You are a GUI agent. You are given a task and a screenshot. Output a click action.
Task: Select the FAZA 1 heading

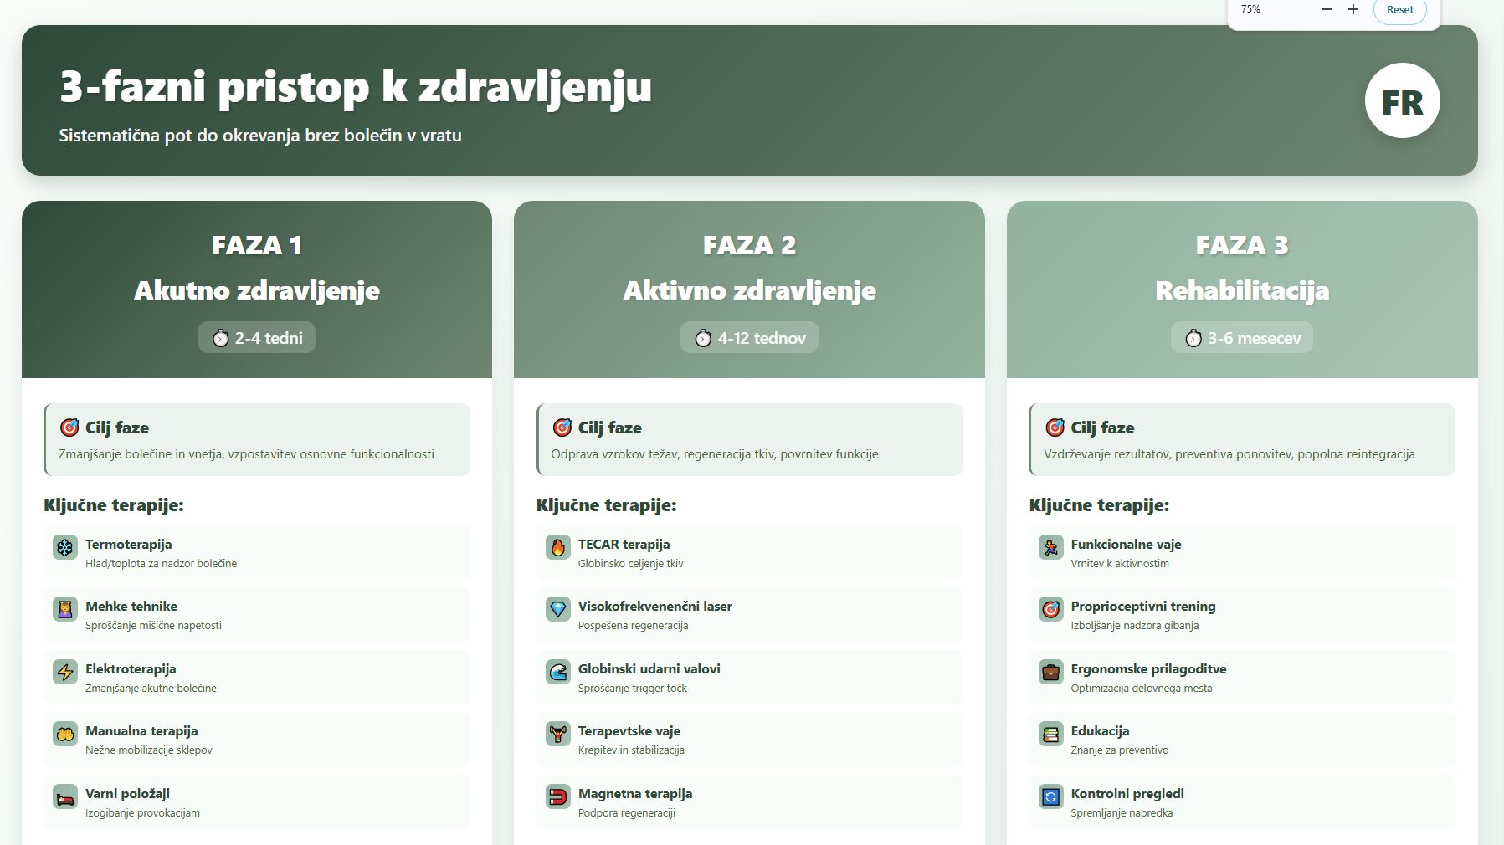click(257, 245)
